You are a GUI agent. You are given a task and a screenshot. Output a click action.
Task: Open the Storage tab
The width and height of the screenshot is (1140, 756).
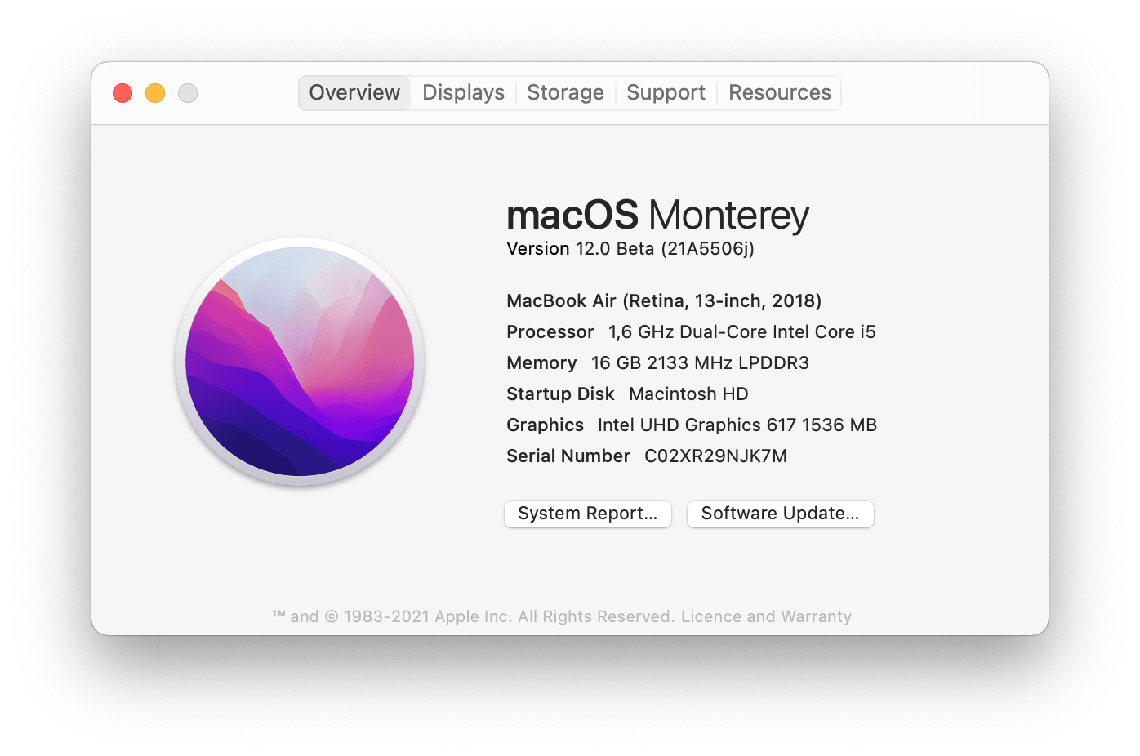point(565,92)
